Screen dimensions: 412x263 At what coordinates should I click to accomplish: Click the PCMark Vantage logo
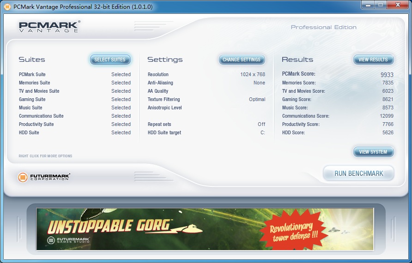click(x=49, y=26)
